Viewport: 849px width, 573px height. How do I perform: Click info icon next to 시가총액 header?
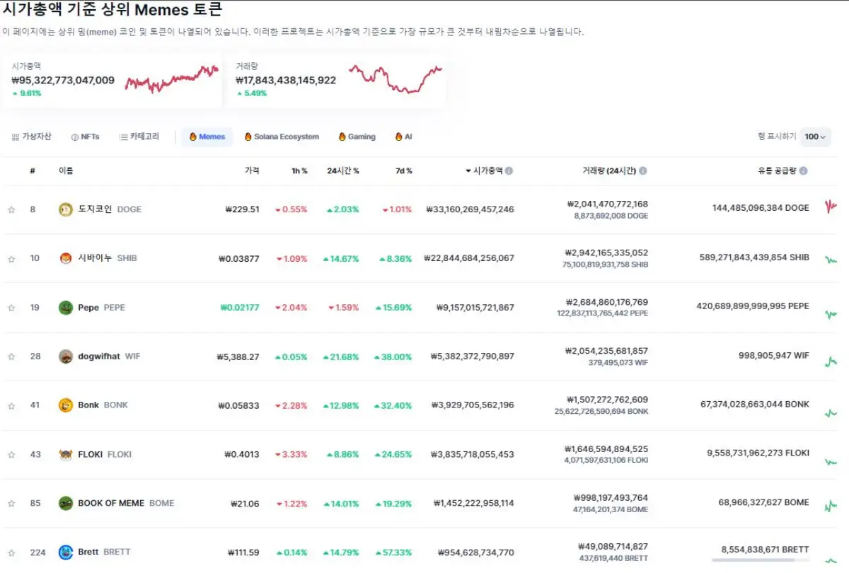509,171
